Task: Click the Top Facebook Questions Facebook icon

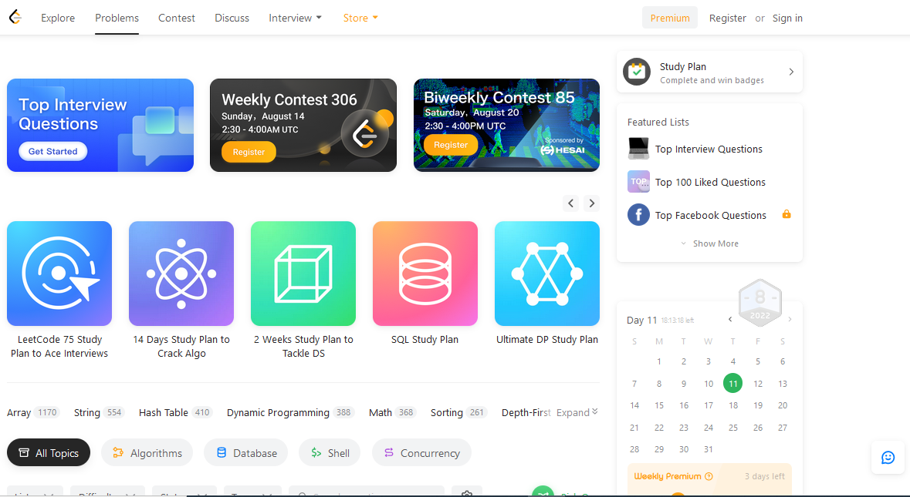Action: point(638,215)
